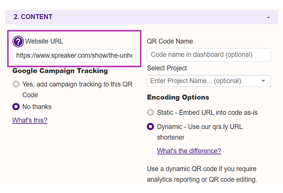Focus the Website URL input field
Image resolution: width=283 pixels, height=193 pixels.
[74, 56]
